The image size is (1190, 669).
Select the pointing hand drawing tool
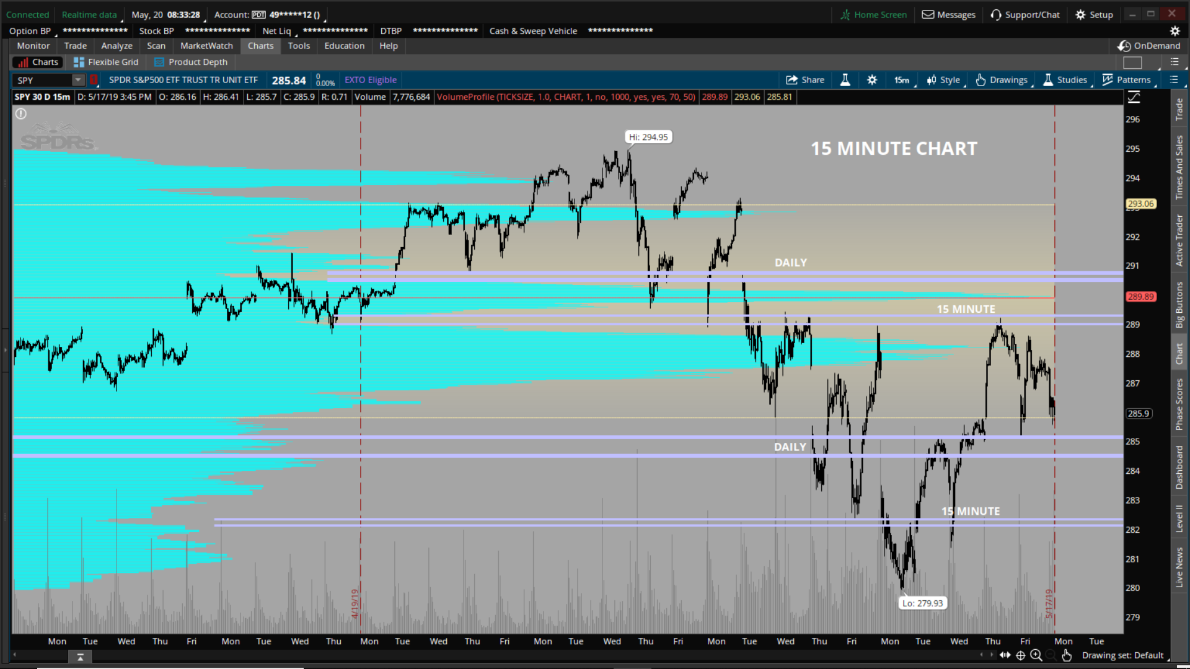(1067, 655)
